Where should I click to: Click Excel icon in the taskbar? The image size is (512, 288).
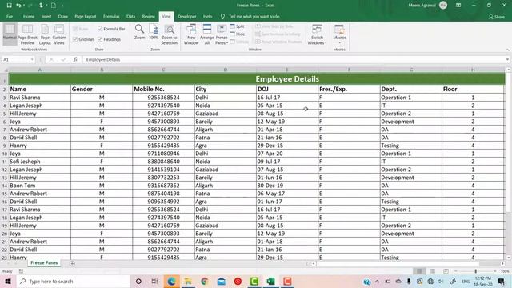coord(270,281)
